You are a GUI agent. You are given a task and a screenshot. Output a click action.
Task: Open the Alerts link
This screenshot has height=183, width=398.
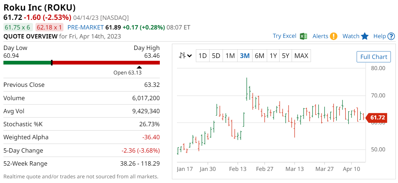click(x=320, y=36)
